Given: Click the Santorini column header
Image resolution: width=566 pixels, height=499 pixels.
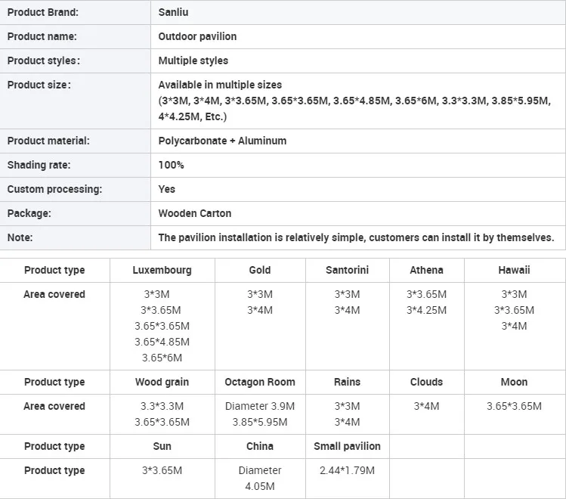Looking at the screenshot, I should click(x=348, y=270).
